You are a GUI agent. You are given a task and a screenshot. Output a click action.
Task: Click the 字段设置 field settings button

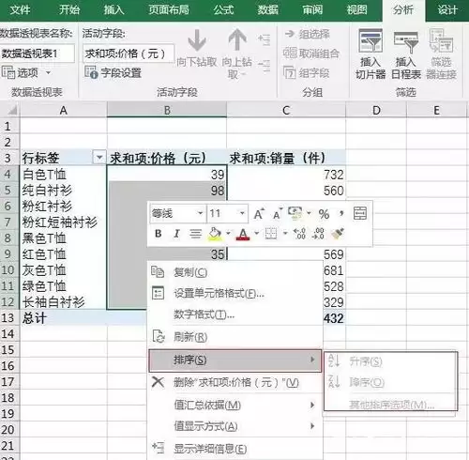(113, 72)
